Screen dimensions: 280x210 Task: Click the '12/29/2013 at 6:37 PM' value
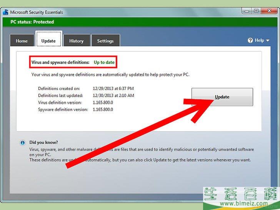point(113,88)
